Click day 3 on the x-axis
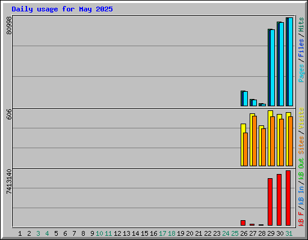The image size is (308, 240). (38, 233)
